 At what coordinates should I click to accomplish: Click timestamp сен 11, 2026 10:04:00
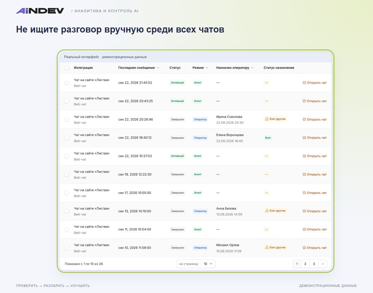click(x=135, y=229)
